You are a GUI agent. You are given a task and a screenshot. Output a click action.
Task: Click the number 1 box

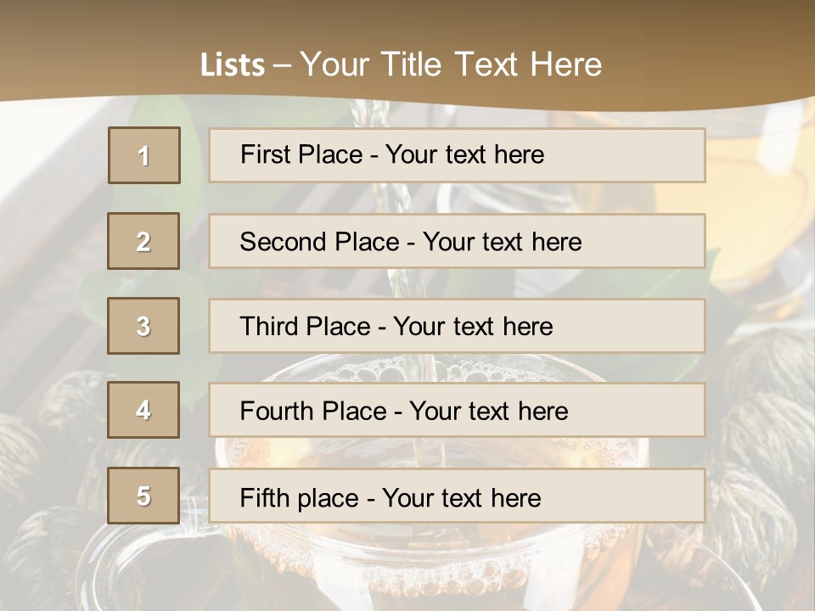point(144,155)
